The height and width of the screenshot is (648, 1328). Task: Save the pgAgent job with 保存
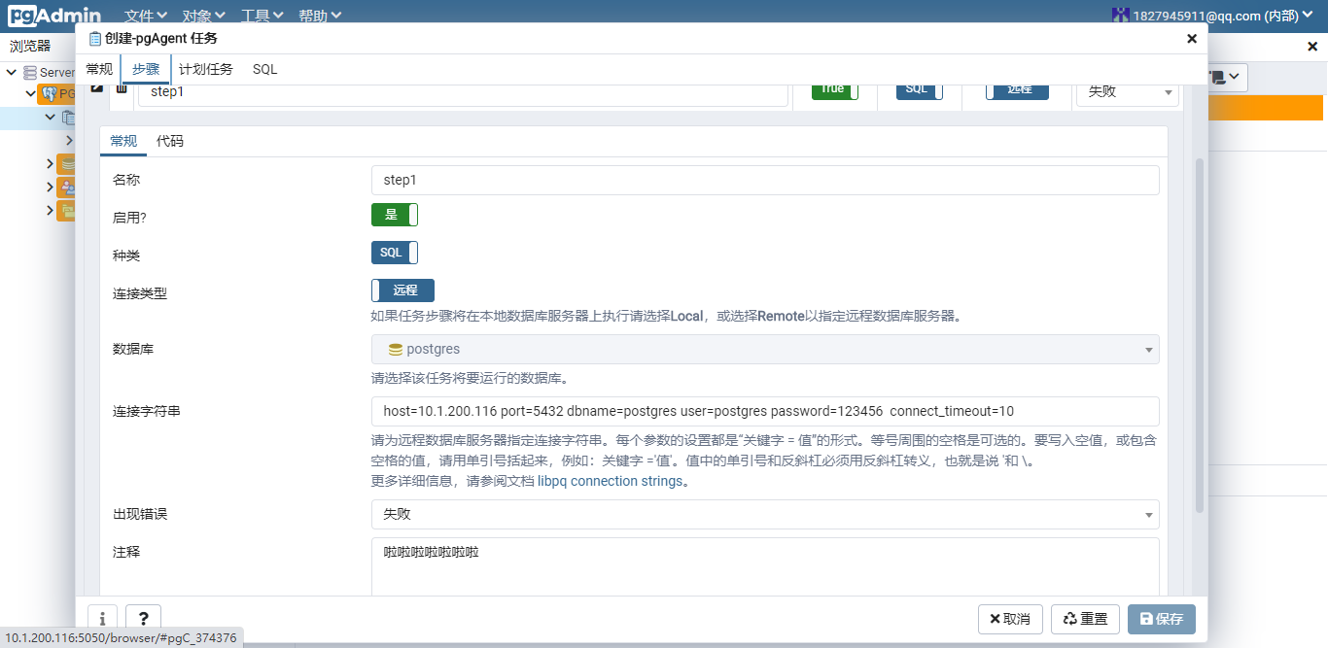click(1161, 619)
